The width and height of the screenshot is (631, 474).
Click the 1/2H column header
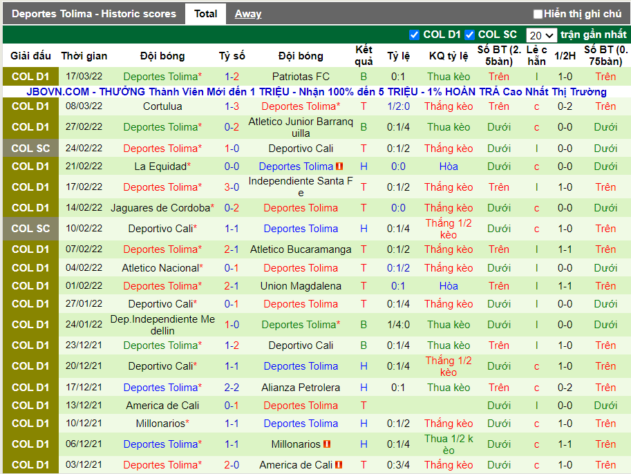(x=565, y=56)
